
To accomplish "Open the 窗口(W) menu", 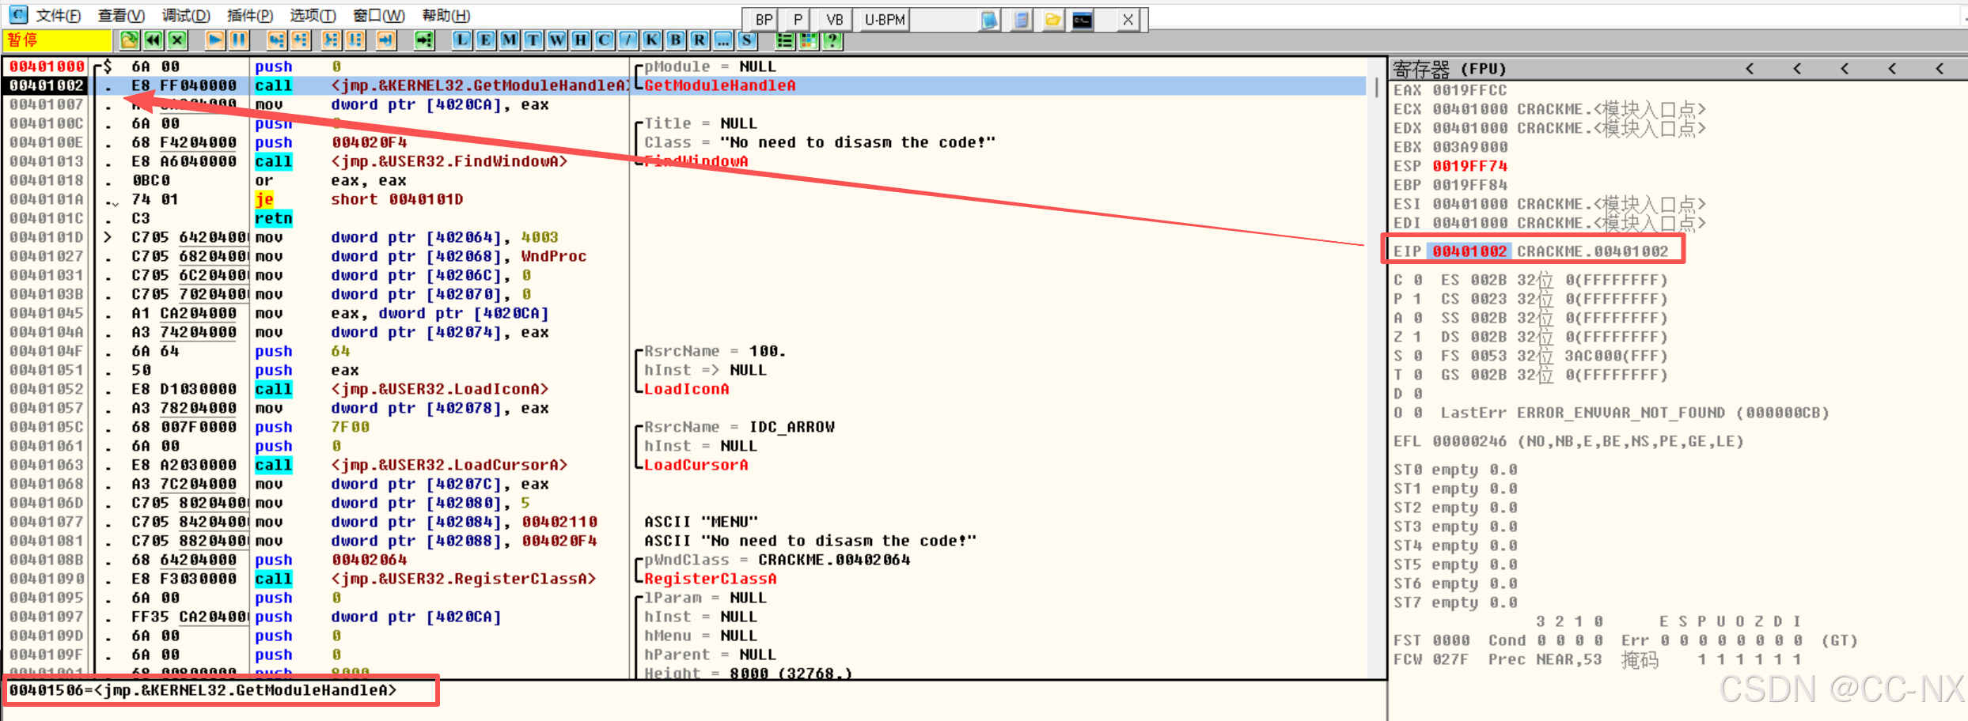I will [x=379, y=16].
